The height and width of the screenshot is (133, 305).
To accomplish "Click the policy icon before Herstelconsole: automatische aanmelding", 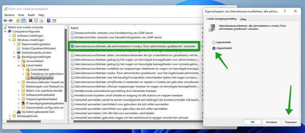I will pyautogui.click(x=72, y=91).
